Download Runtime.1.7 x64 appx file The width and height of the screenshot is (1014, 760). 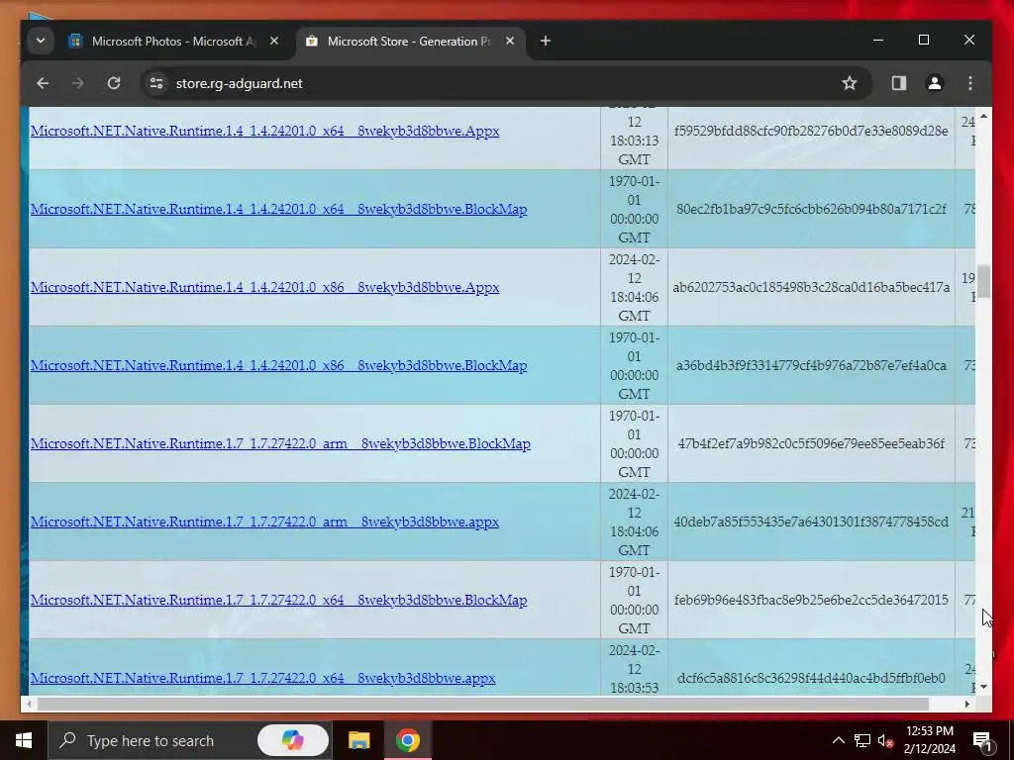(262, 679)
